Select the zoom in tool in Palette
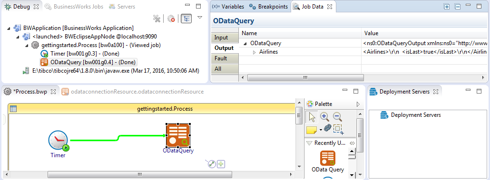 tap(325, 117)
